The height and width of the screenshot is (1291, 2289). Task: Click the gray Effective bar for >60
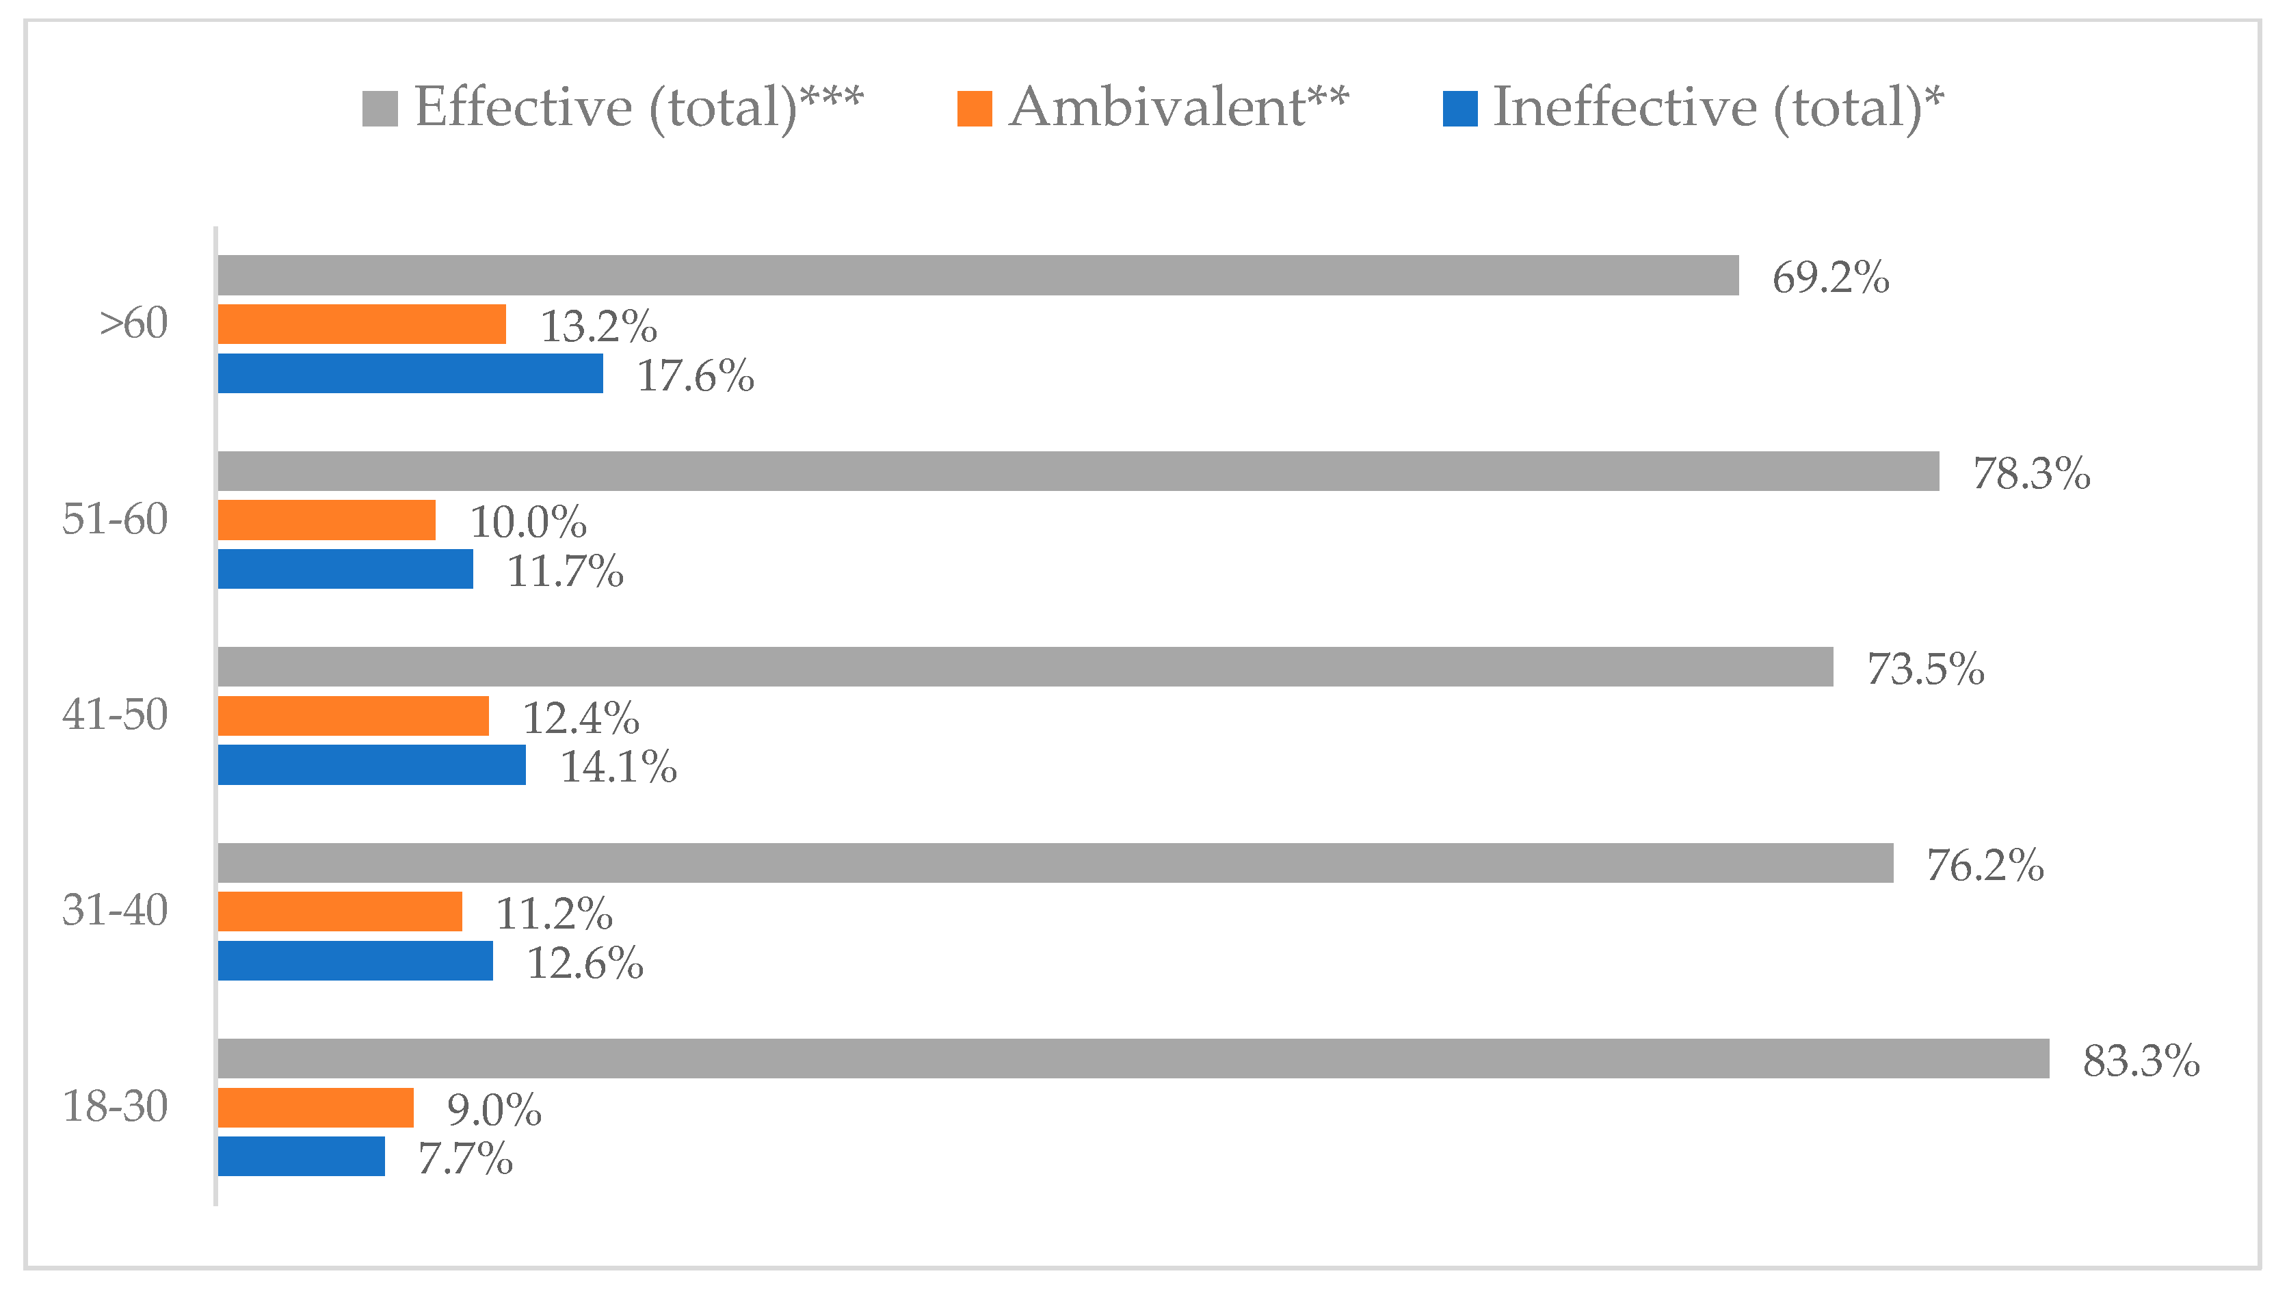[977, 276]
